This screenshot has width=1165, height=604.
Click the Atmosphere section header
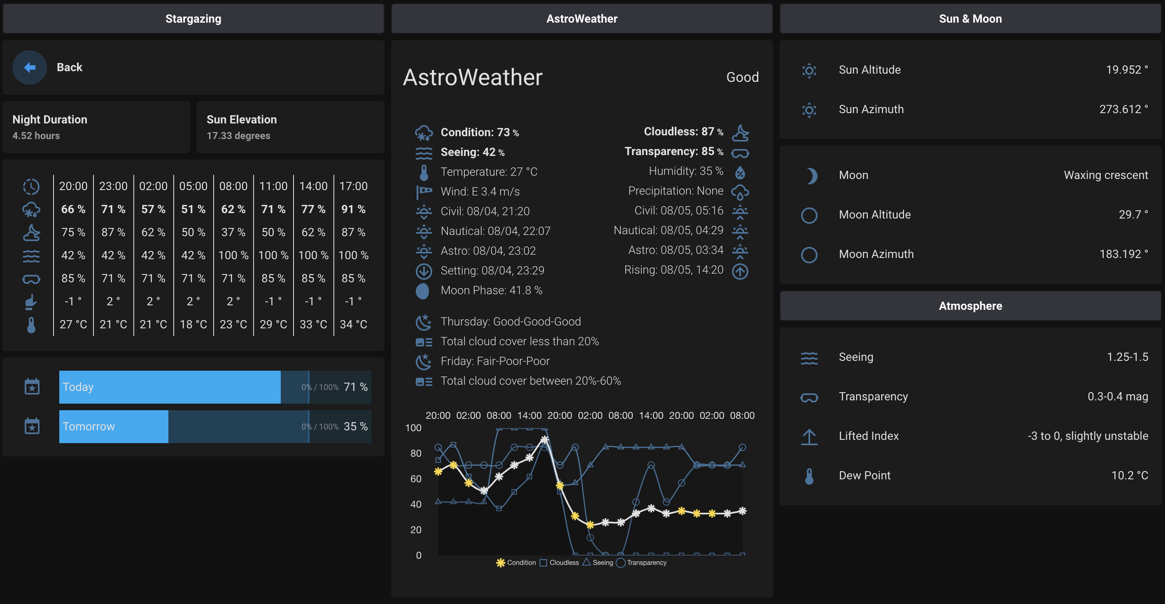970,306
